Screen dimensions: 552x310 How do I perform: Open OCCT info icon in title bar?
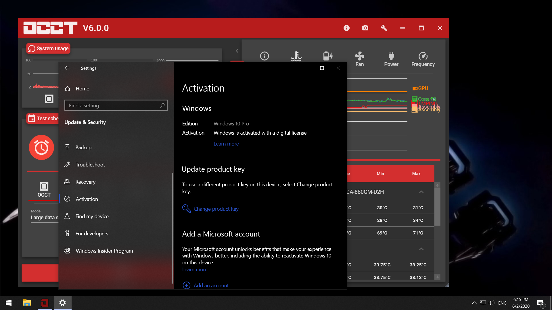[x=346, y=28]
